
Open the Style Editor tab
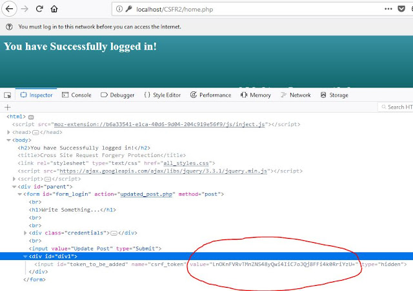coord(163,95)
